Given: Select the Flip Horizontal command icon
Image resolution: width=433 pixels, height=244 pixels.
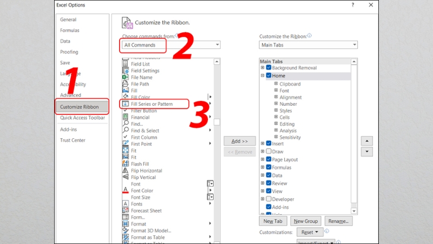Looking at the screenshot, I should [126, 171].
